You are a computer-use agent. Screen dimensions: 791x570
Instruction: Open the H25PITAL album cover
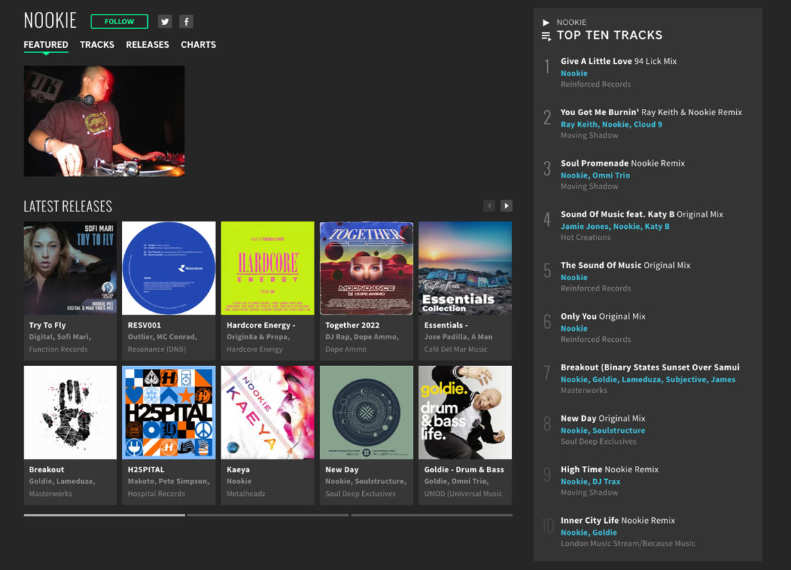tap(169, 412)
